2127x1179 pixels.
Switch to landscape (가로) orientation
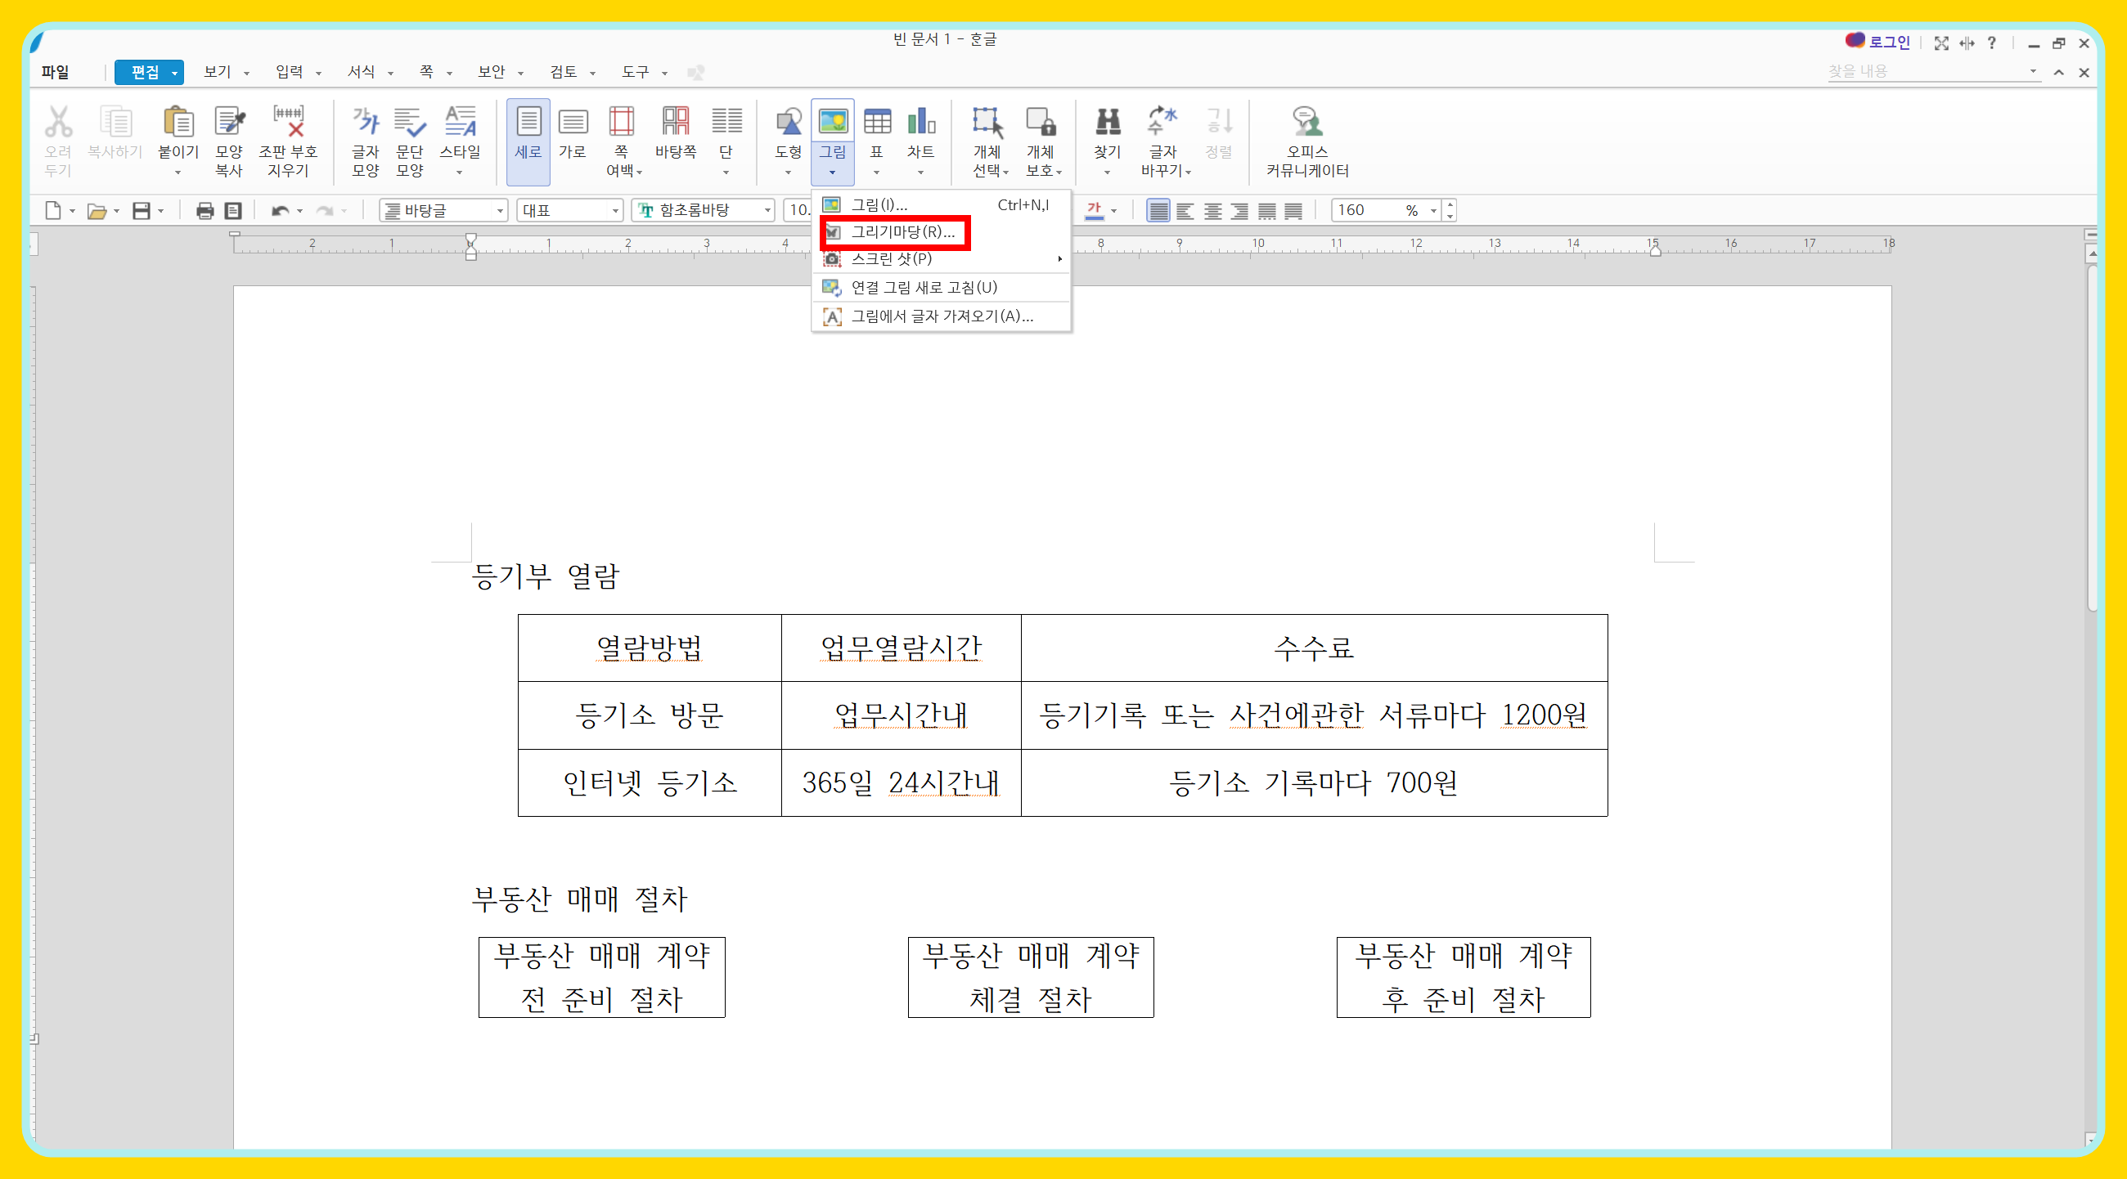coord(572,123)
